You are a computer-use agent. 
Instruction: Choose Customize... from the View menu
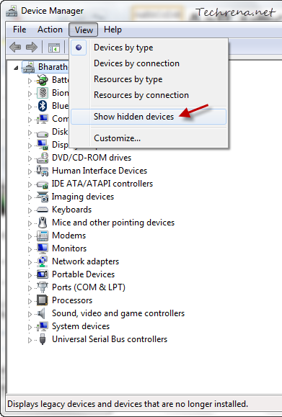(x=149, y=138)
